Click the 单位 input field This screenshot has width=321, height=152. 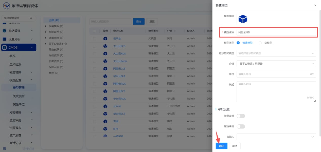click(x=276, y=74)
